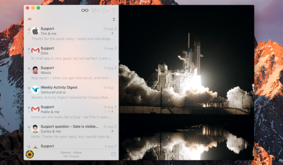Toggle read circle on Carlos & me thread

tap(29, 131)
